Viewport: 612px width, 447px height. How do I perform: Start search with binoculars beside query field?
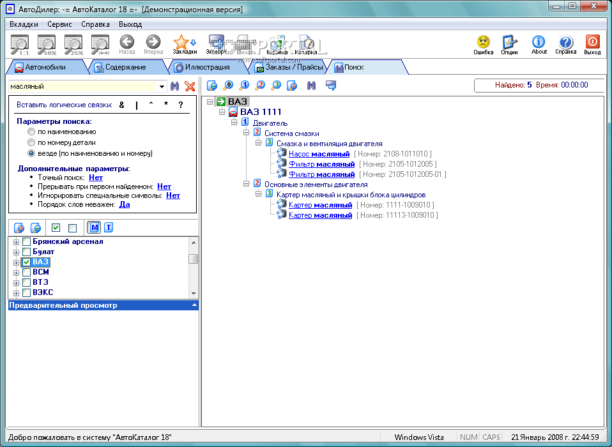(x=174, y=86)
